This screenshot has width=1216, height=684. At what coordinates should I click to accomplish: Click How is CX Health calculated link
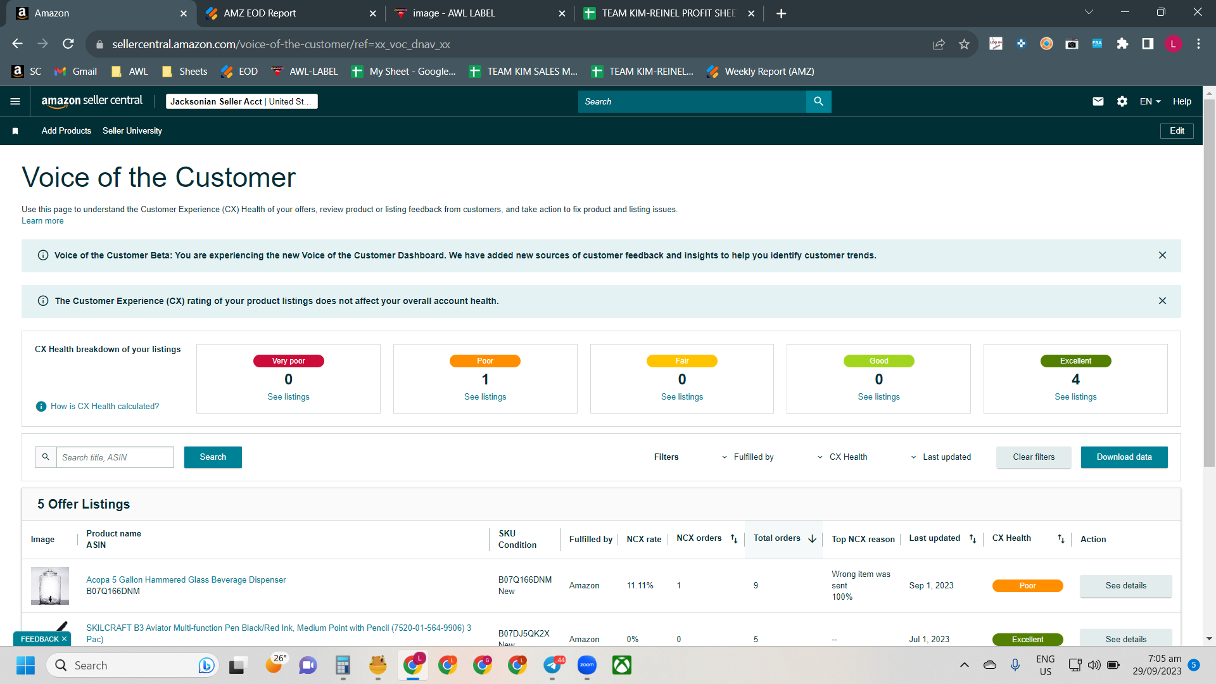[104, 407]
